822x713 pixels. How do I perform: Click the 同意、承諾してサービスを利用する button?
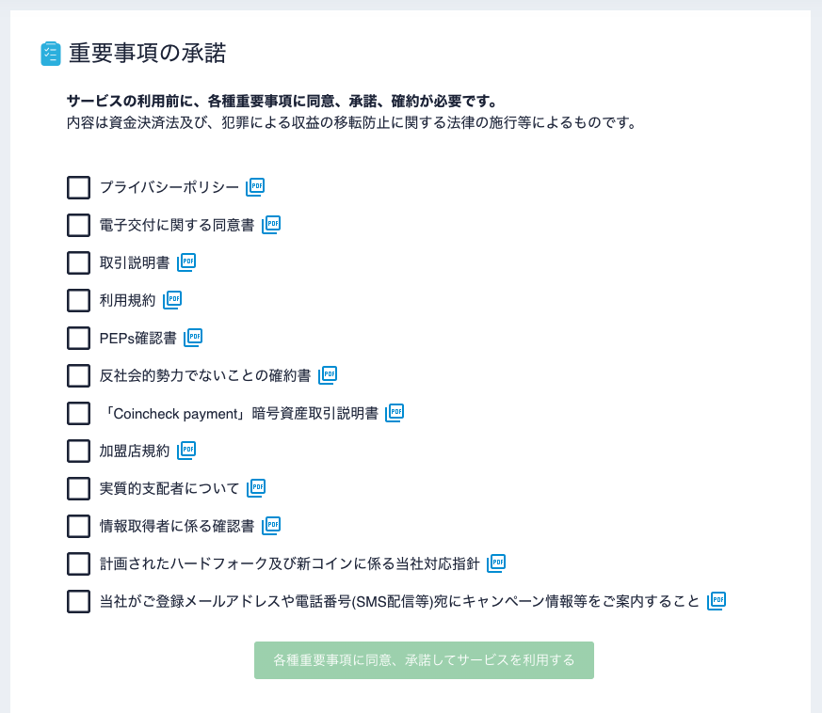pyautogui.click(x=424, y=660)
